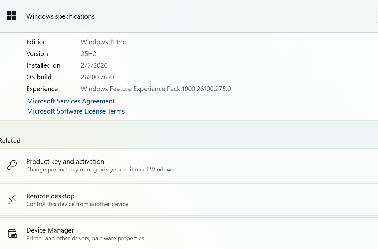
Task: Select the Windows Feature Experience Pack value
Action: [156, 89]
